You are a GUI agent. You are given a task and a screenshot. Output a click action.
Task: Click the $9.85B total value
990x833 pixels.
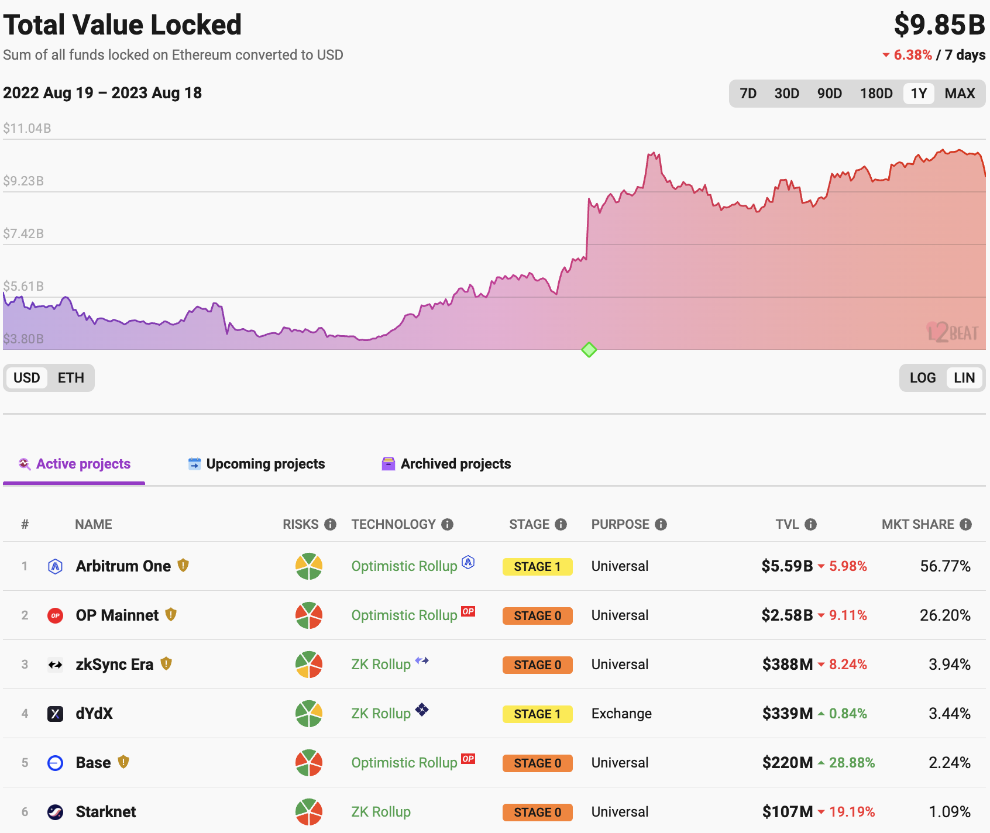[x=940, y=25]
